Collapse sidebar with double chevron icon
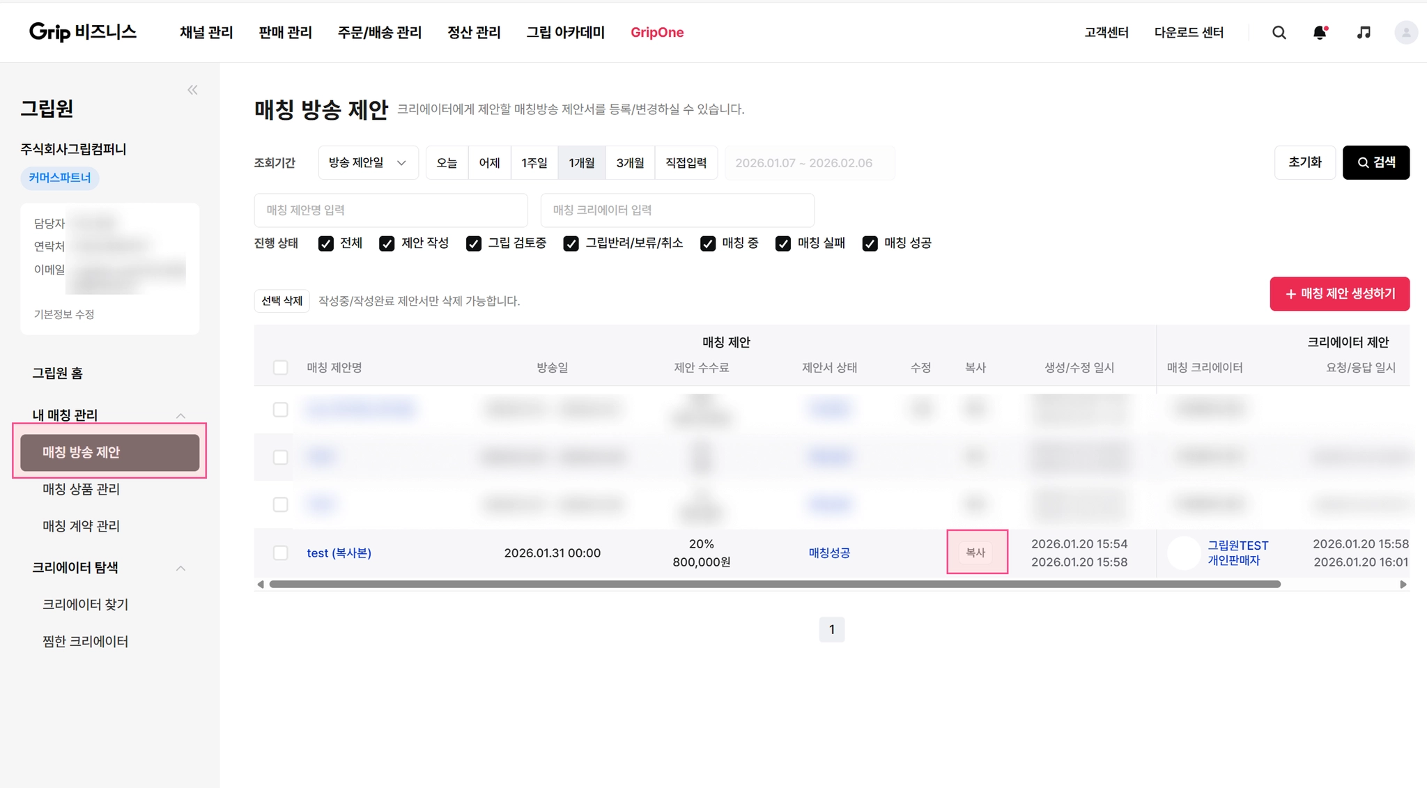 [x=192, y=90]
